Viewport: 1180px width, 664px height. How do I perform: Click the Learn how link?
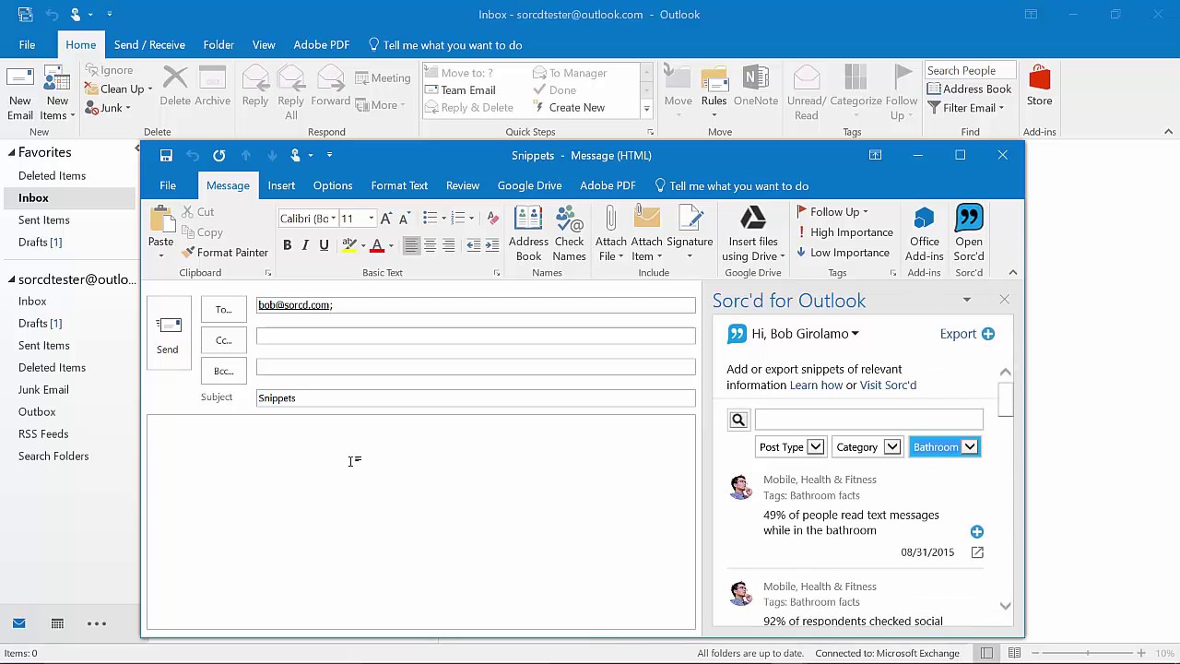point(816,385)
